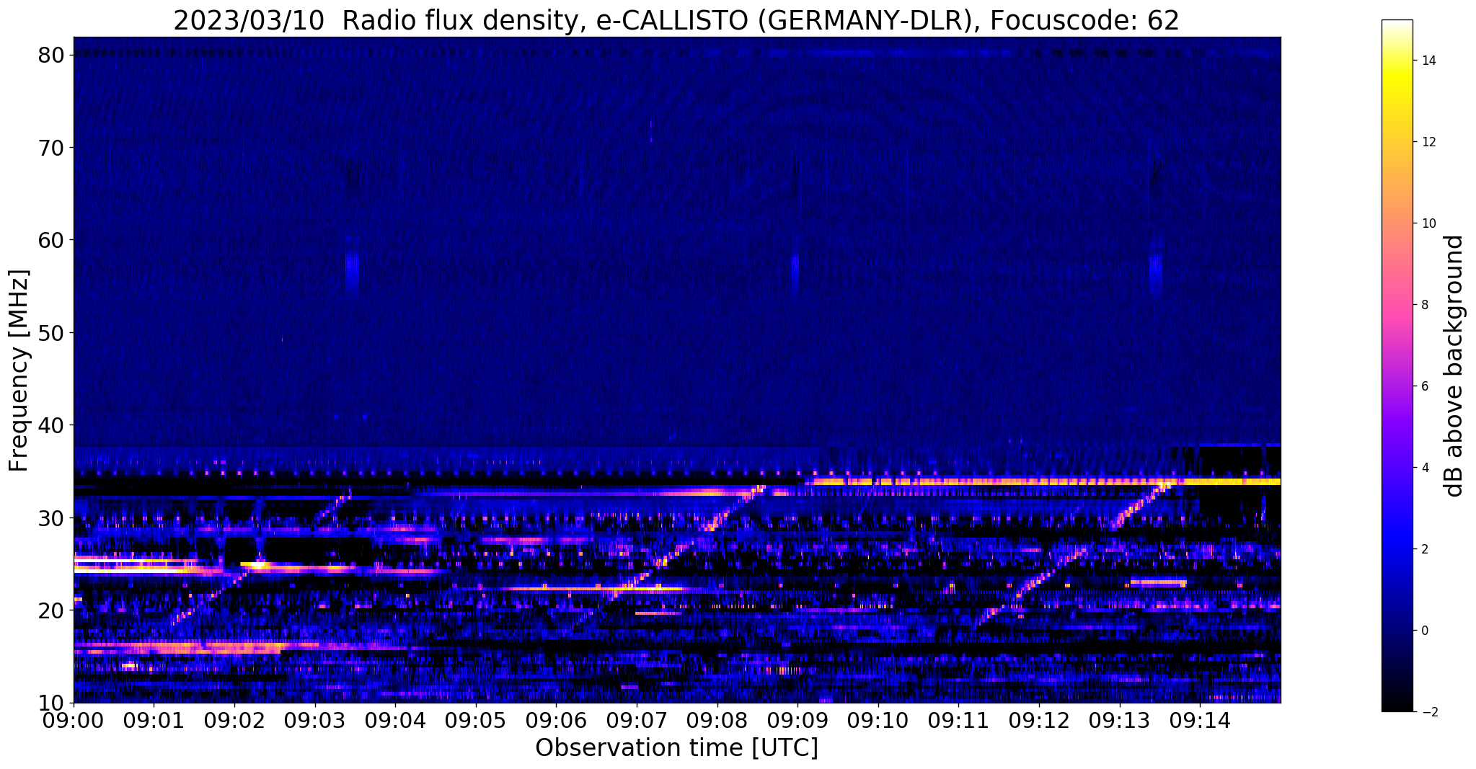Click the colorbar tick value 10

tap(1428, 223)
